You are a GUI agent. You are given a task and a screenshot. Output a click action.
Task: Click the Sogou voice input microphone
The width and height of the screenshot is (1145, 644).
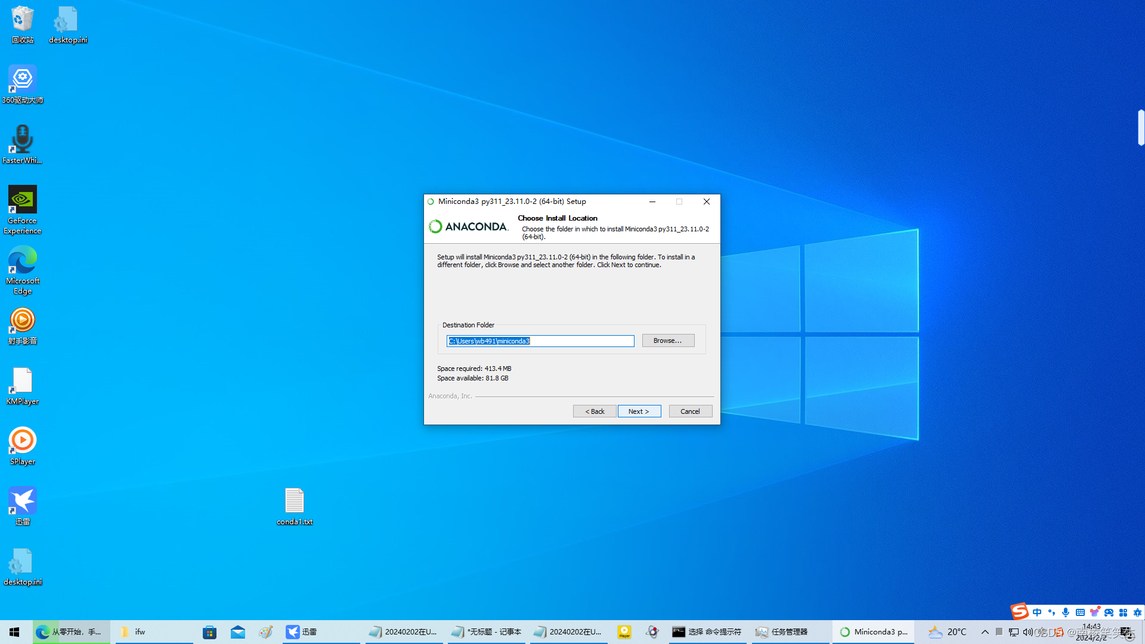pos(1066,612)
